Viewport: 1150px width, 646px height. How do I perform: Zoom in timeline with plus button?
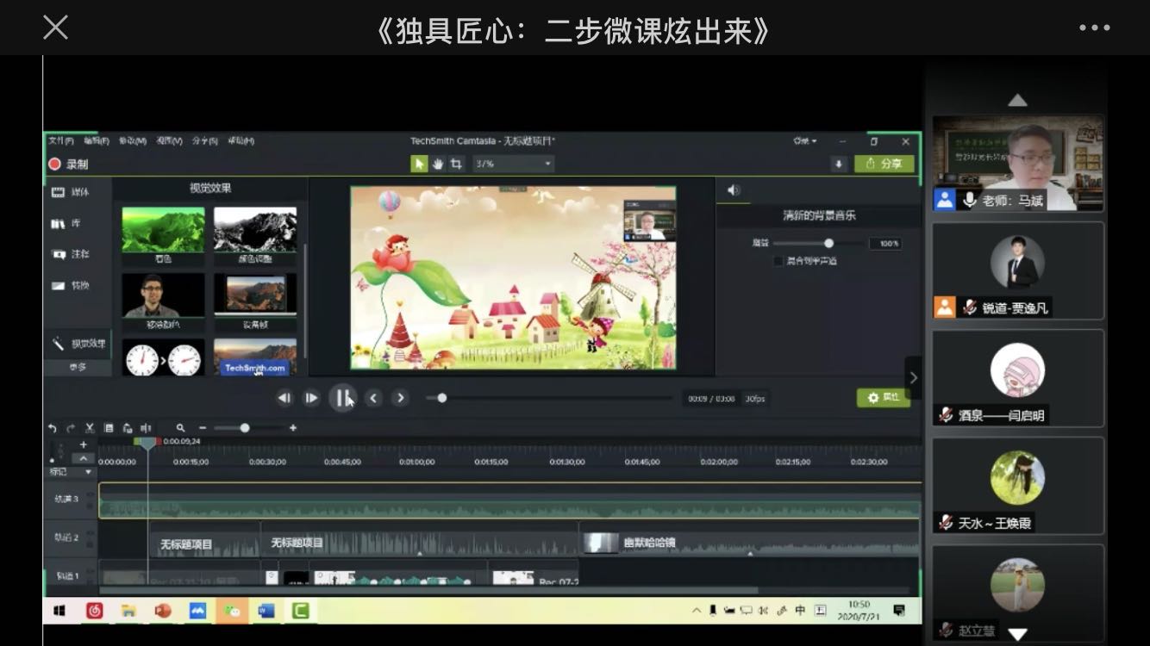tap(293, 427)
